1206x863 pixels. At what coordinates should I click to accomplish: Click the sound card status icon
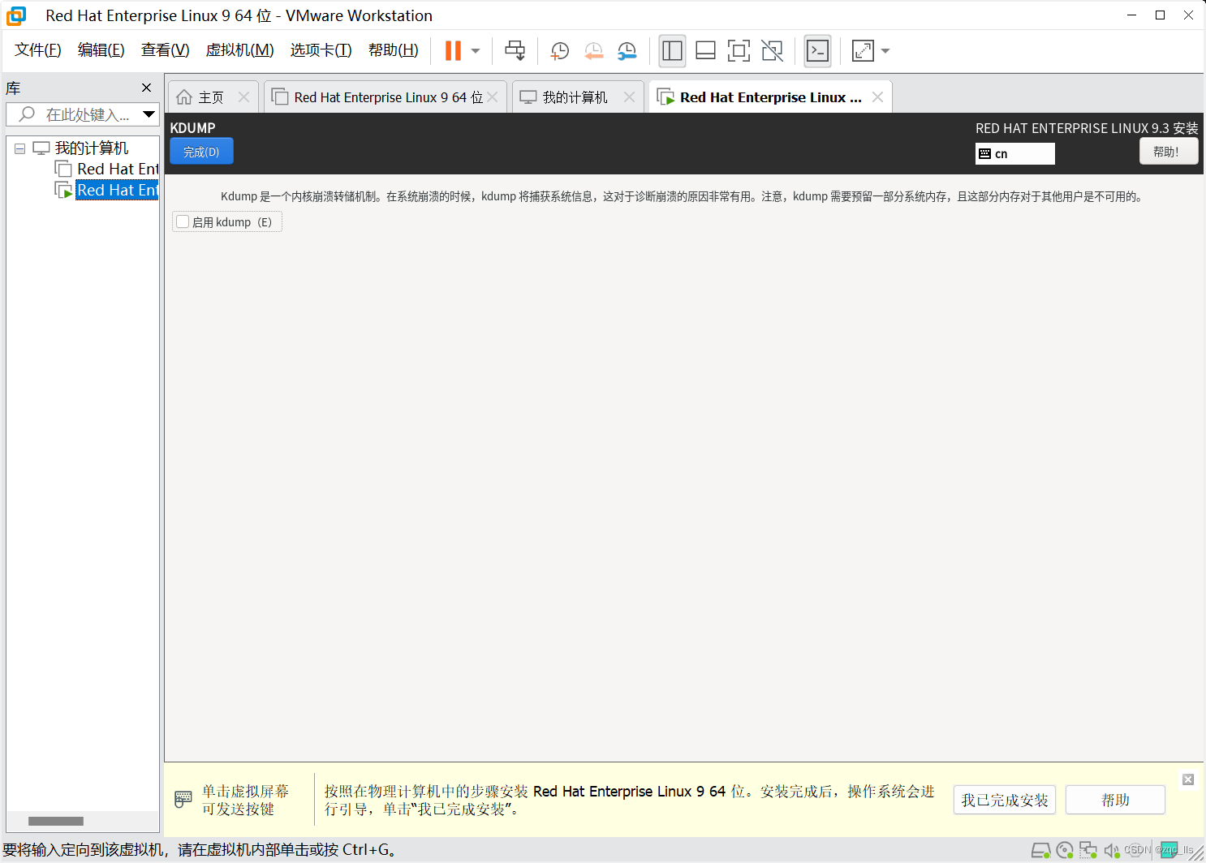(1111, 850)
